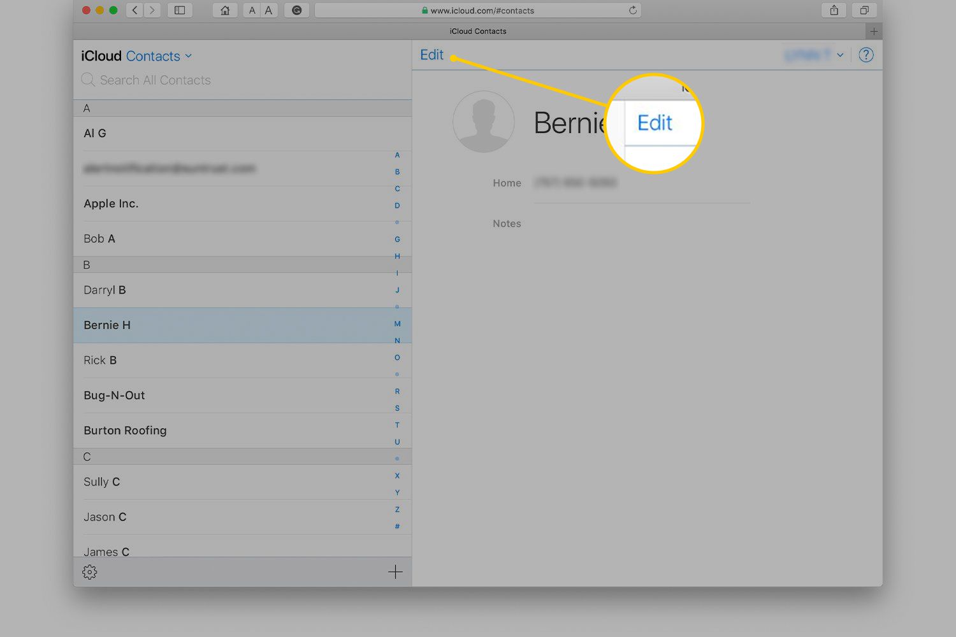Click Bernie's contact photo placeholder

point(484,122)
